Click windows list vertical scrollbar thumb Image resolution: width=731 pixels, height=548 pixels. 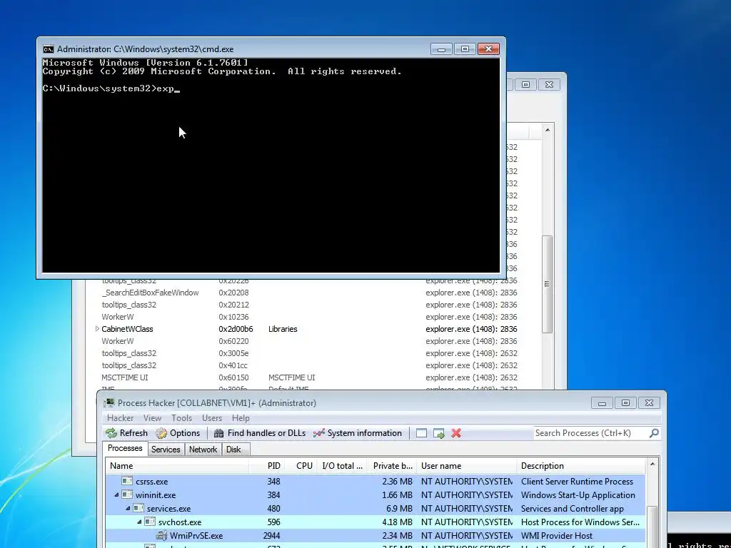point(548,284)
